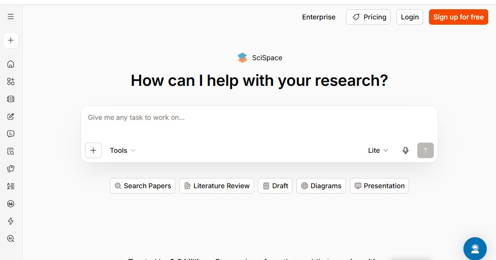Open the library book icon in sidebar
The height and width of the screenshot is (260, 496).
click(x=11, y=99)
